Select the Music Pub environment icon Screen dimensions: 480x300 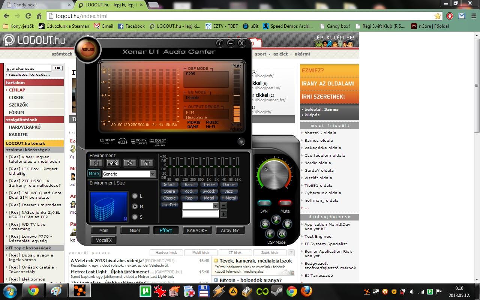tap(147, 163)
